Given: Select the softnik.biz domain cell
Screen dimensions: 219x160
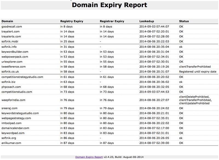Looking at the screenshot, I should coord(8,82).
